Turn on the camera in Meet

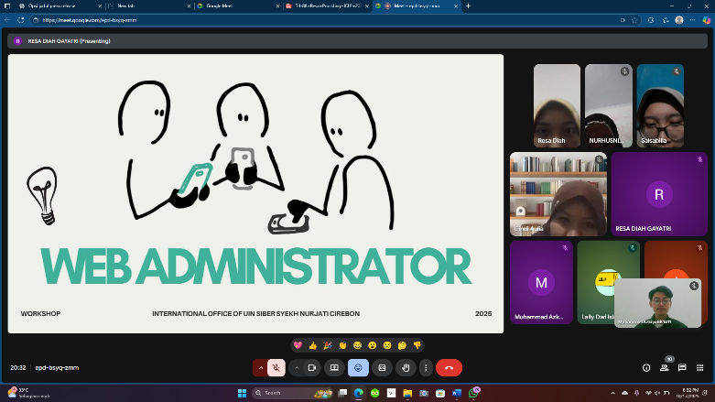(312, 368)
